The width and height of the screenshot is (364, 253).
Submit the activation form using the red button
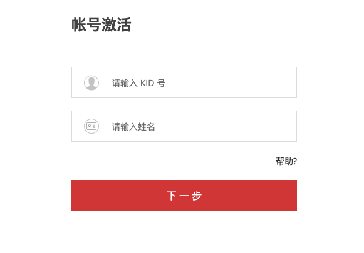[184, 196]
